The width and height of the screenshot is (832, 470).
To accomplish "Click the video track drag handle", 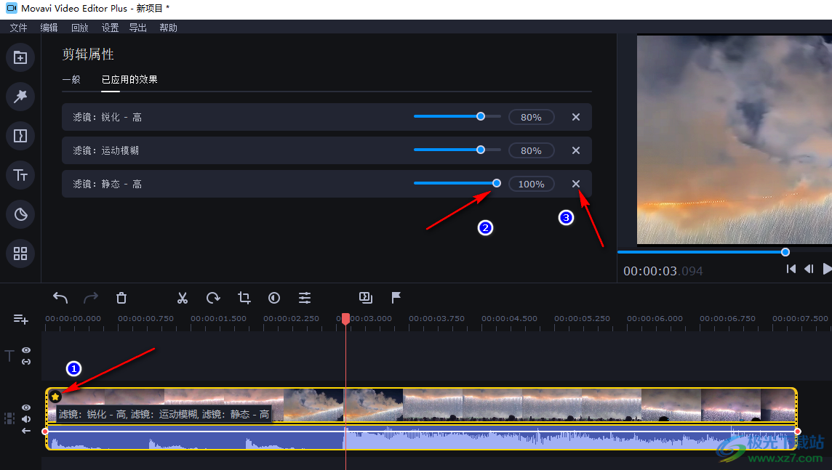I will [9, 418].
